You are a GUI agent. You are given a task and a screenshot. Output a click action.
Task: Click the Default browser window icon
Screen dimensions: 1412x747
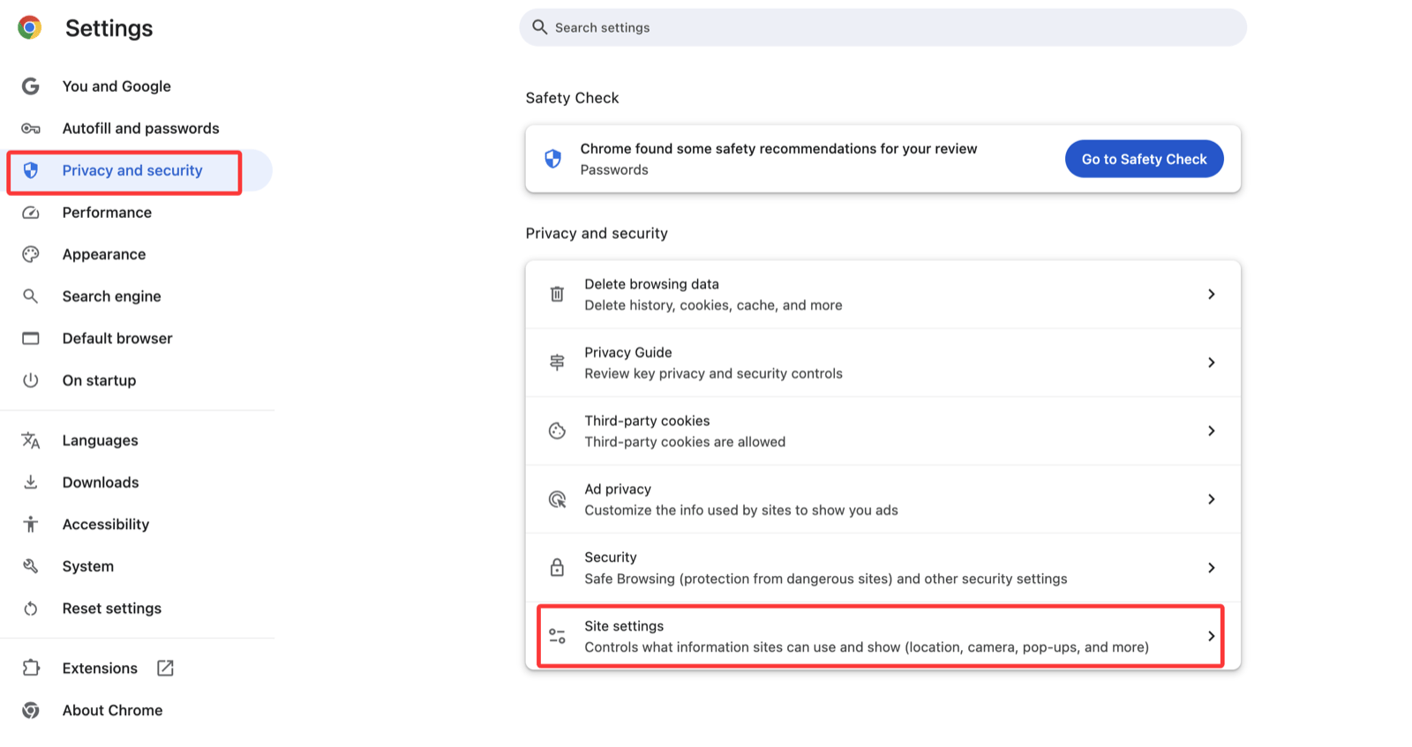click(x=31, y=339)
